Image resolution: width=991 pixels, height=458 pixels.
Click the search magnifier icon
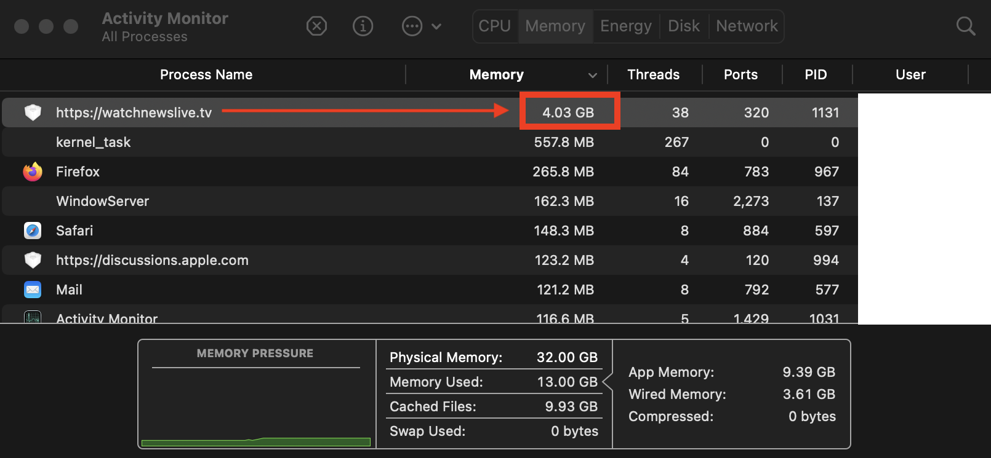coord(965,26)
